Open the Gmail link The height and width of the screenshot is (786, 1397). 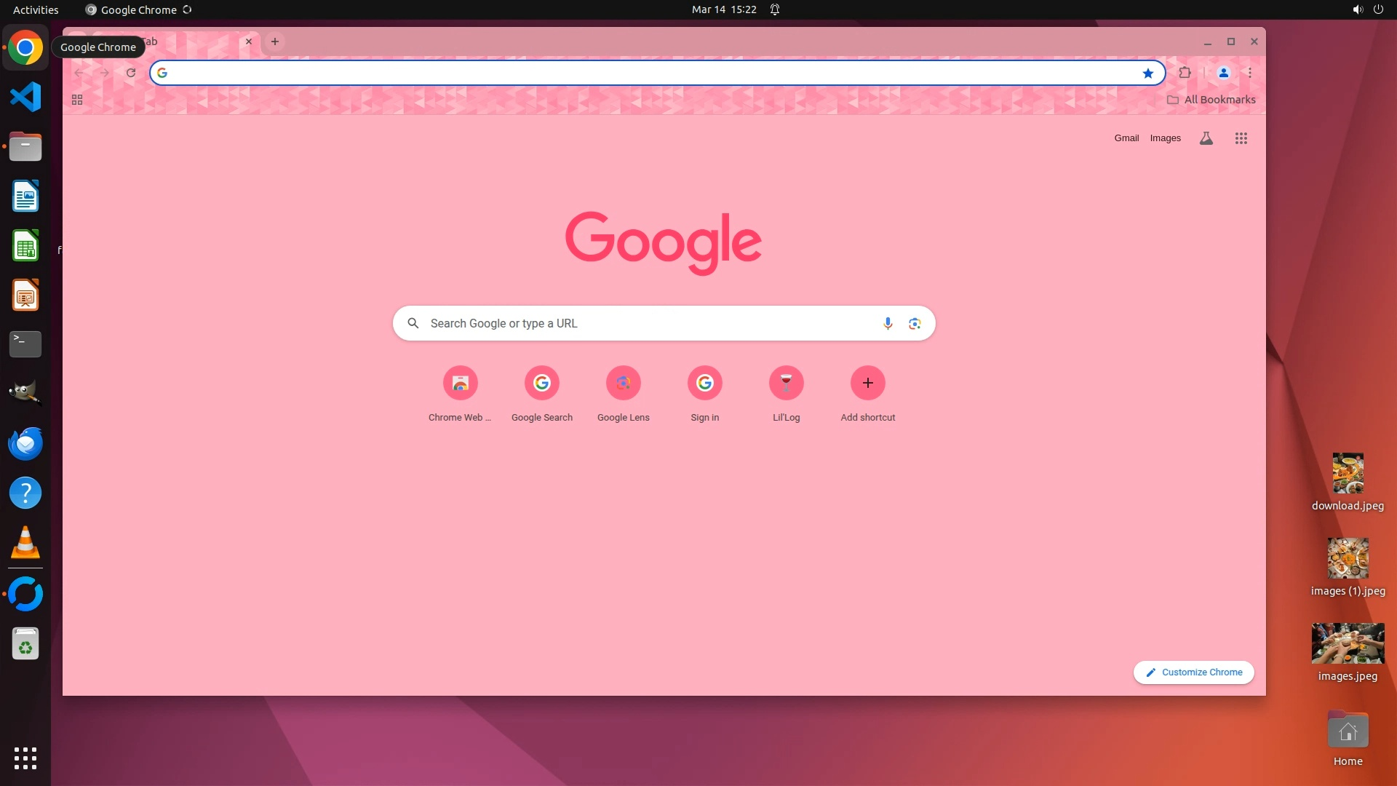[x=1126, y=138]
